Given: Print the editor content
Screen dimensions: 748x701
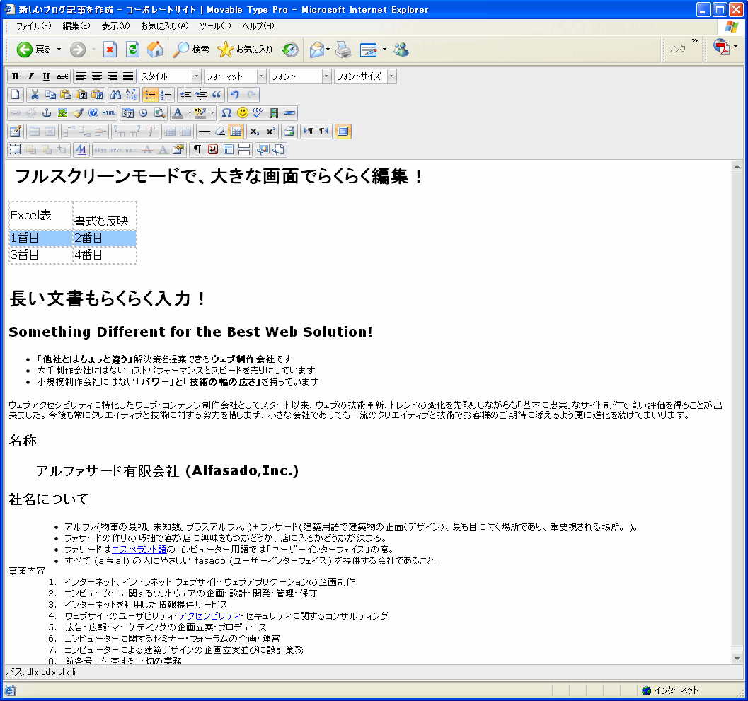Looking at the screenshot, I should (289, 132).
